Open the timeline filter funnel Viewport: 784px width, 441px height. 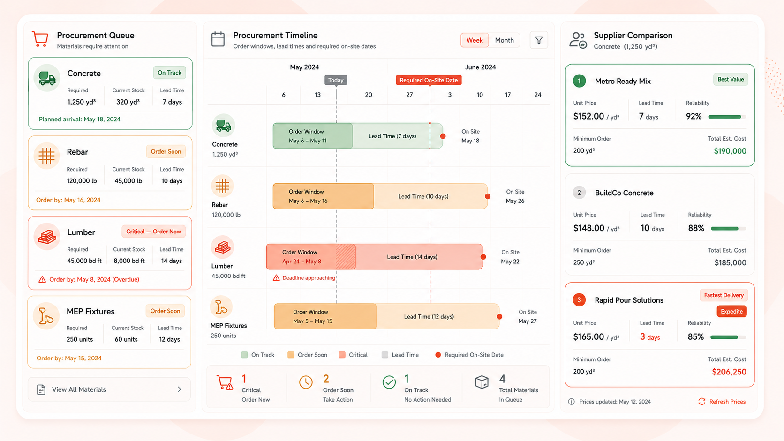pos(539,40)
